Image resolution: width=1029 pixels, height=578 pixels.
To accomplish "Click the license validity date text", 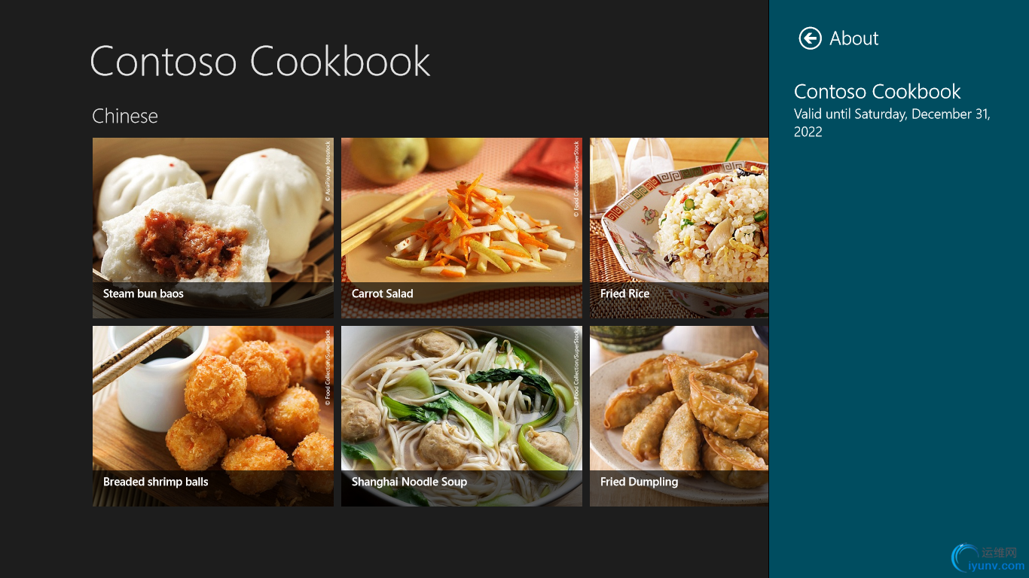I will (x=893, y=123).
